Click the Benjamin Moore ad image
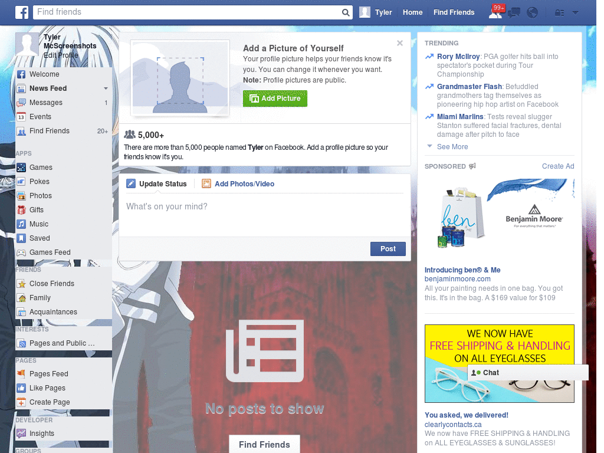Viewport: 604px width, 453px height. tap(499, 217)
